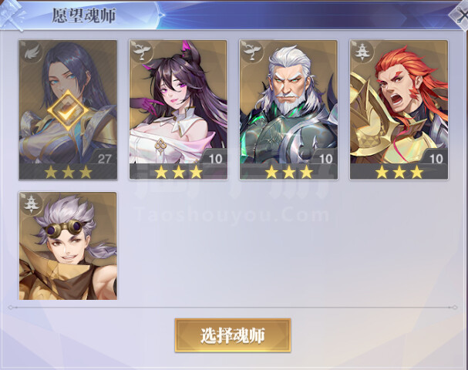Click level 10 badge on fox-eared girl card

[x=214, y=158]
